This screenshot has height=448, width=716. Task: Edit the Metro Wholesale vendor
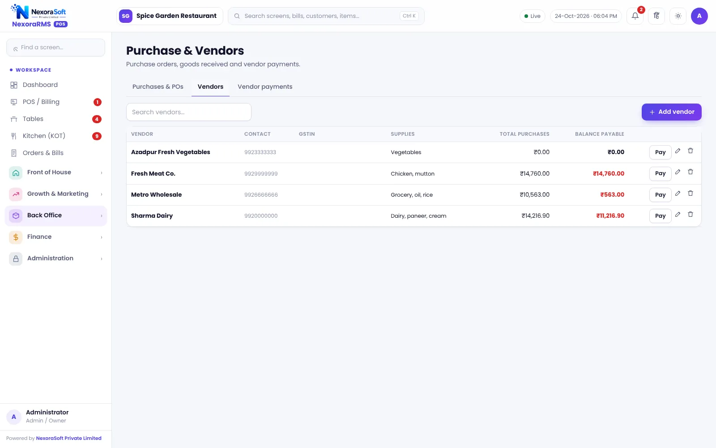point(678,194)
